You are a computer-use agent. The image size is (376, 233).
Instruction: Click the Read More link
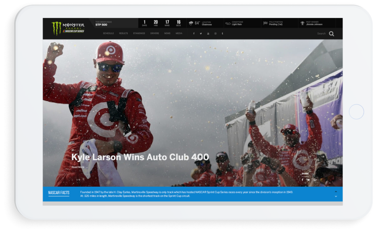[x=78, y=167]
